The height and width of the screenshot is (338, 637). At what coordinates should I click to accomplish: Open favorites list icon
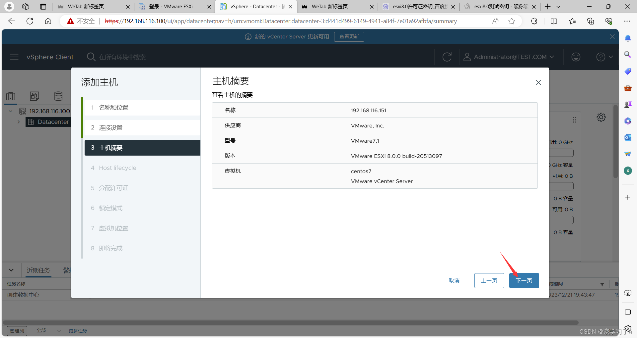[x=572, y=21]
